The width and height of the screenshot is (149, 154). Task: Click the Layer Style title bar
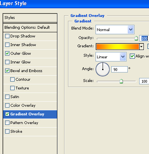(74, 4)
